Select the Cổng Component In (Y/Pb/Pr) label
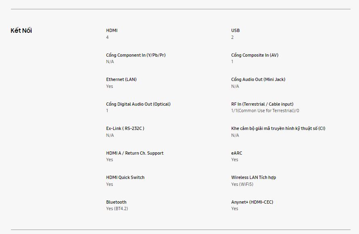The image size is (359, 234). pyautogui.click(x=136, y=55)
